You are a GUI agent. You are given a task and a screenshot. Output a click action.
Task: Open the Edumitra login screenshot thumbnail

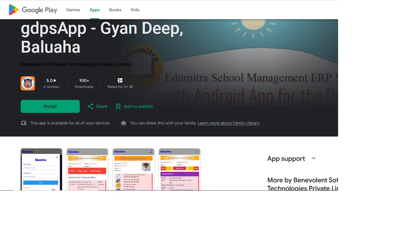pos(41,170)
